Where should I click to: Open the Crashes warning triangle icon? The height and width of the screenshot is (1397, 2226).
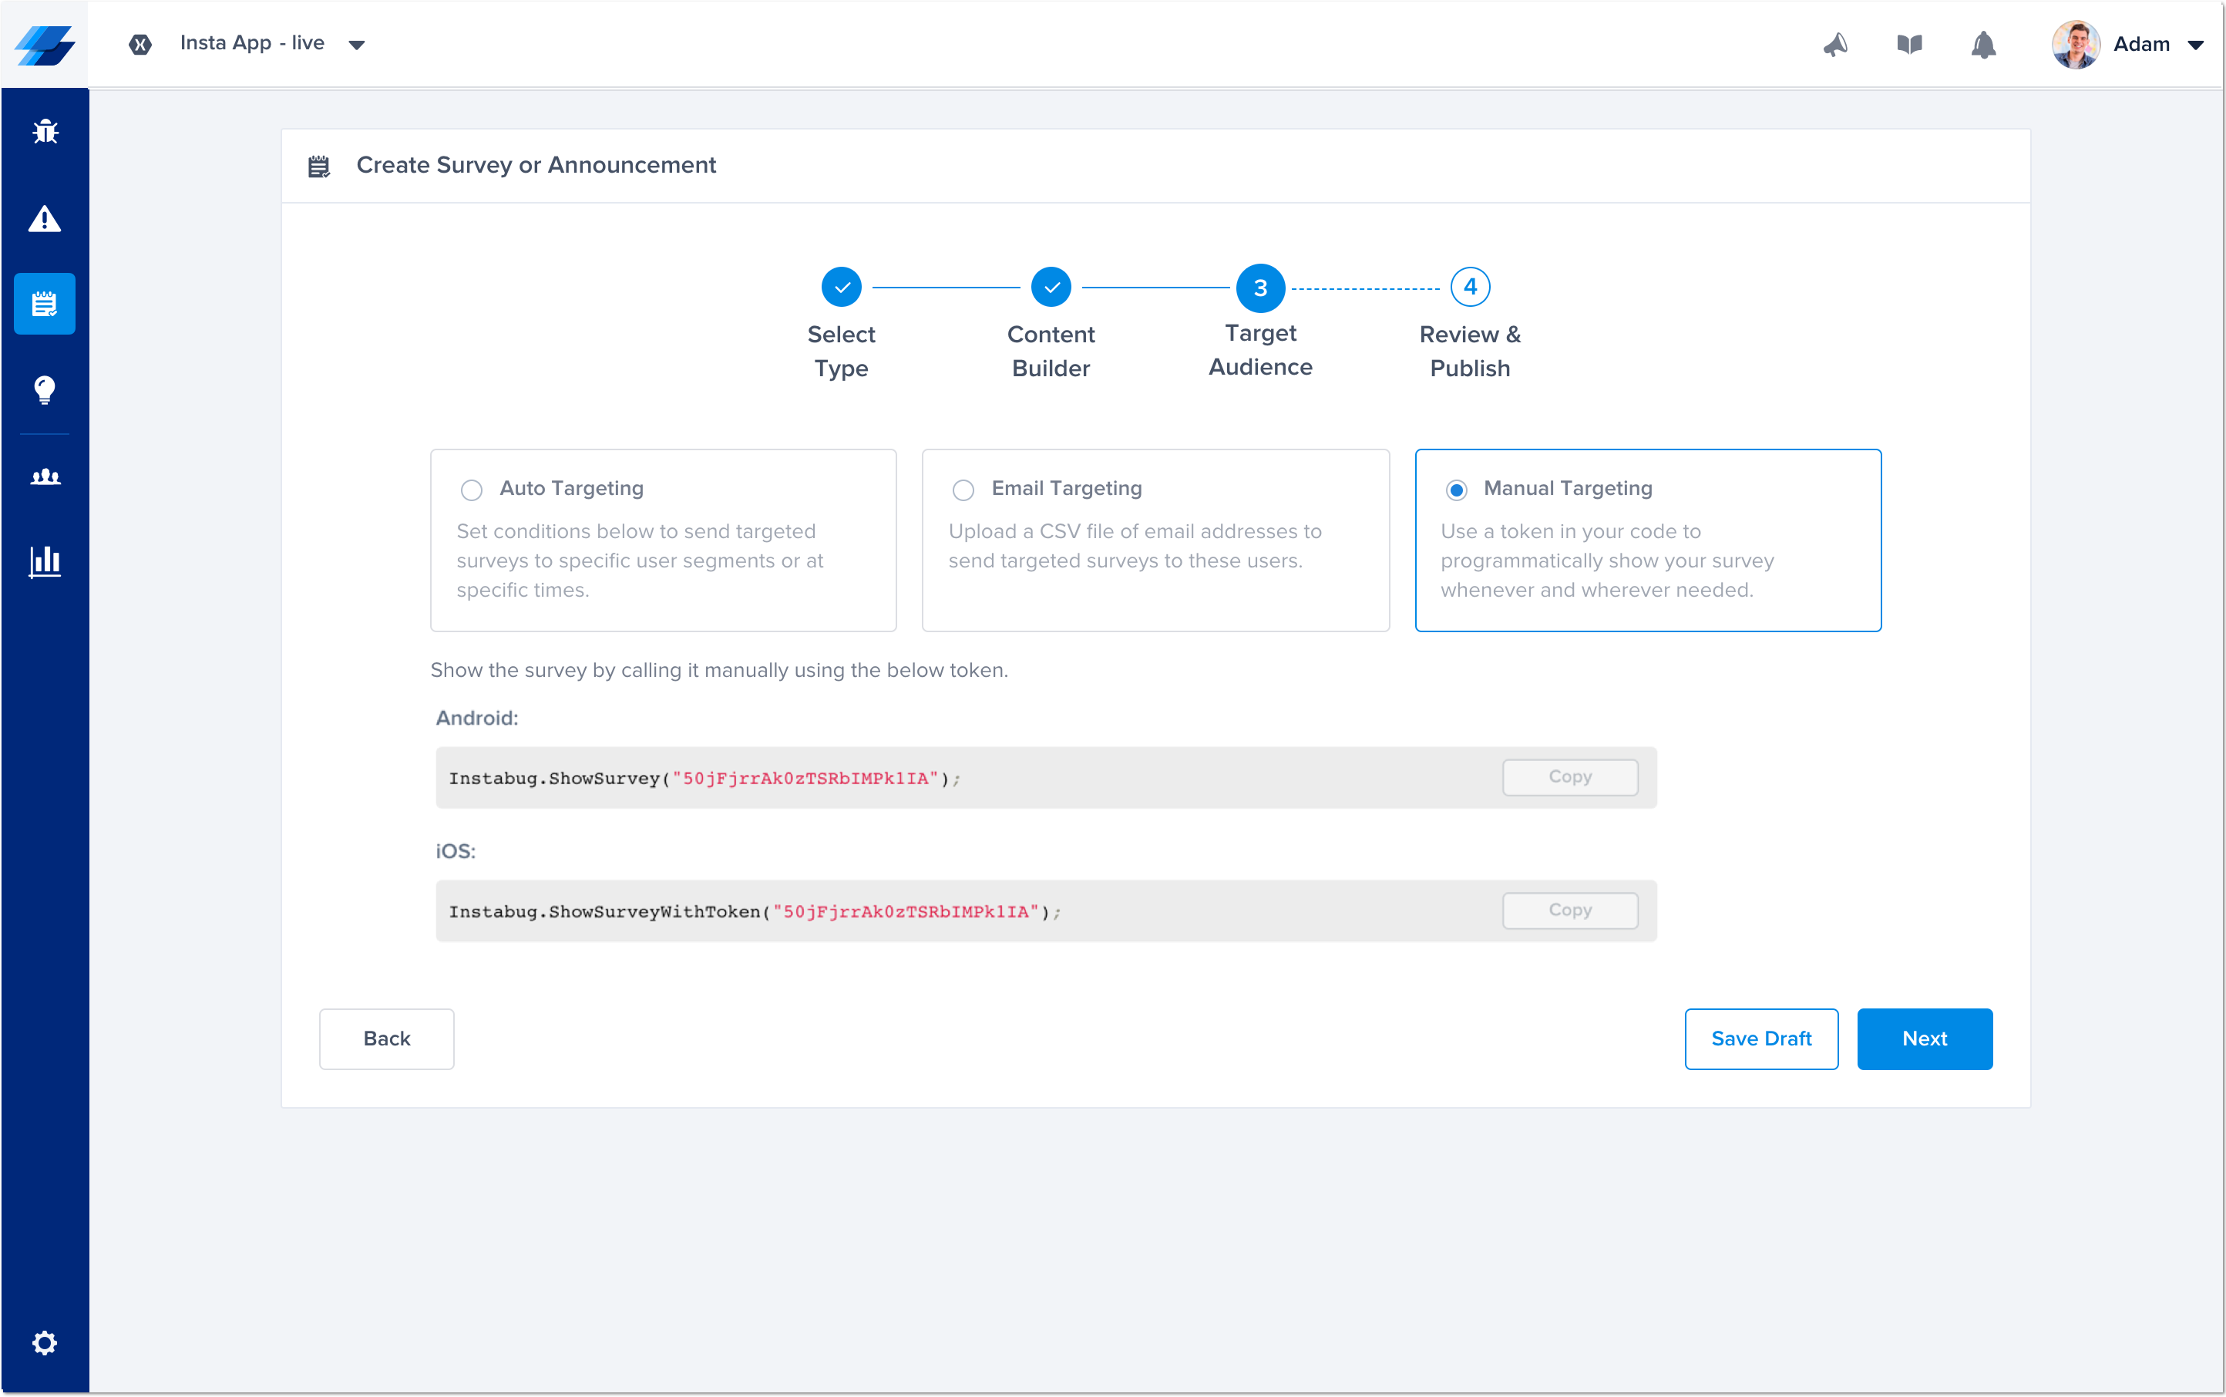tap(45, 219)
